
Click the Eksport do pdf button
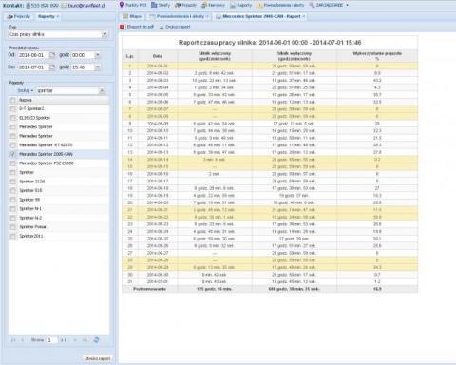[x=137, y=27]
